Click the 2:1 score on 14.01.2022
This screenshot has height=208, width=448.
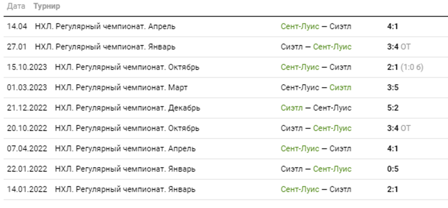point(392,189)
